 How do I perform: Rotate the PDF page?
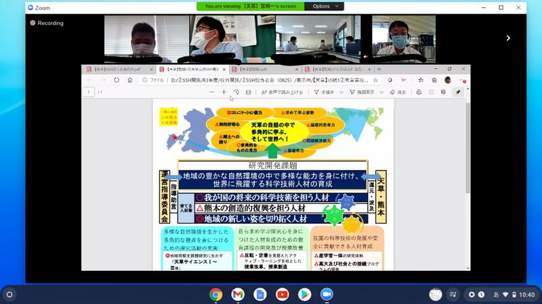pyautogui.click(x=236, y=92)
